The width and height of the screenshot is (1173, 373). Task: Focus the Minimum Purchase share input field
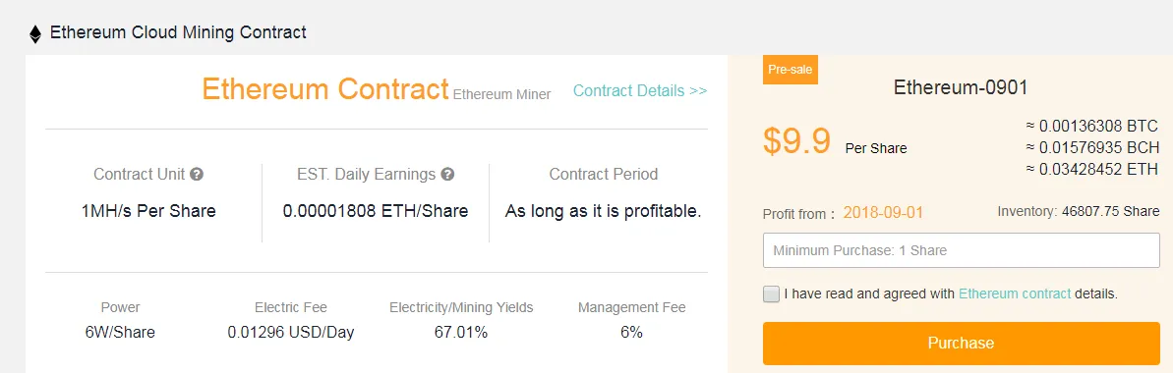(962, 250)
